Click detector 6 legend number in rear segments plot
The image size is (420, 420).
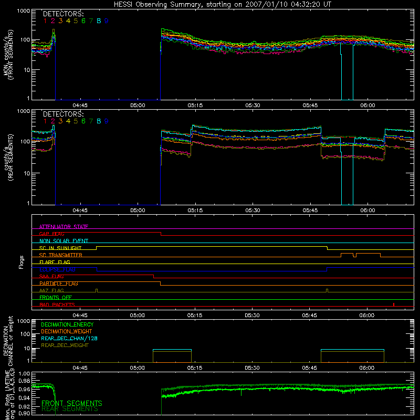[83, 121]
